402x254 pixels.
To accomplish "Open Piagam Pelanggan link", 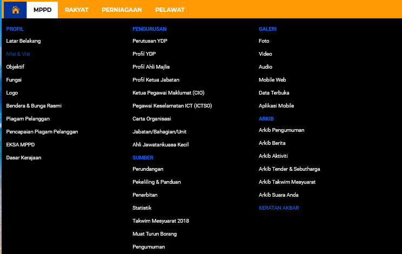I will tap(28, 119).
